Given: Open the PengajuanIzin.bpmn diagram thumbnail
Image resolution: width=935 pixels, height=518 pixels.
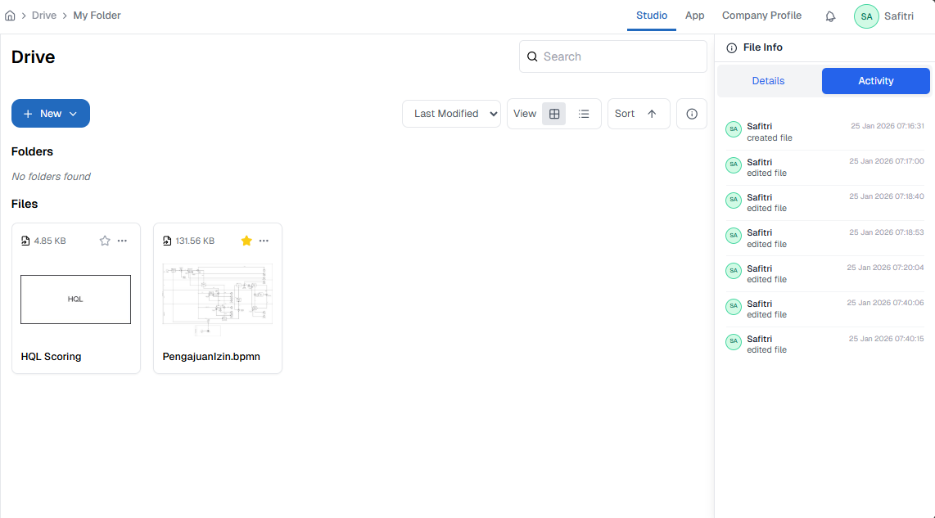Looking at the screenshot, I should 218,299.
